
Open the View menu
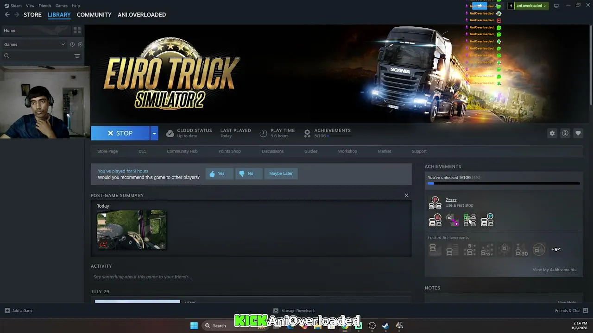[x=30, y=6]
